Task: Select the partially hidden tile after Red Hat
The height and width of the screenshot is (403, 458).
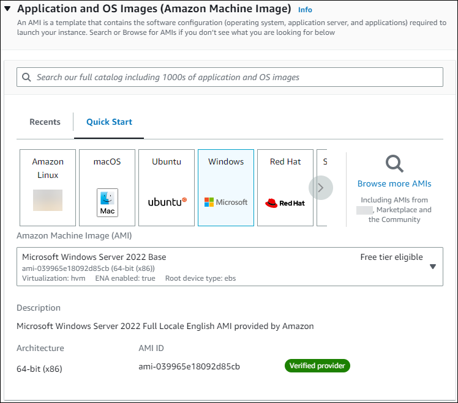Action: [x=325, y=162]
